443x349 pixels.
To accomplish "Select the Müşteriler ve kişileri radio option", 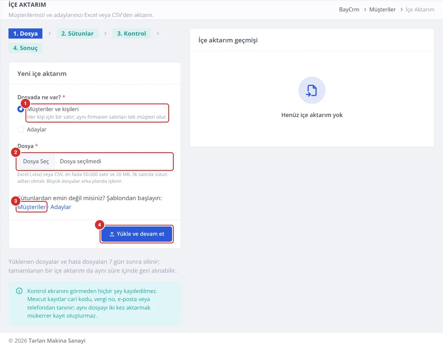I will click(21, 109).
